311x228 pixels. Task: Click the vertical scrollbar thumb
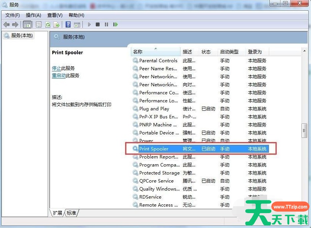click(x=304, y=130)
